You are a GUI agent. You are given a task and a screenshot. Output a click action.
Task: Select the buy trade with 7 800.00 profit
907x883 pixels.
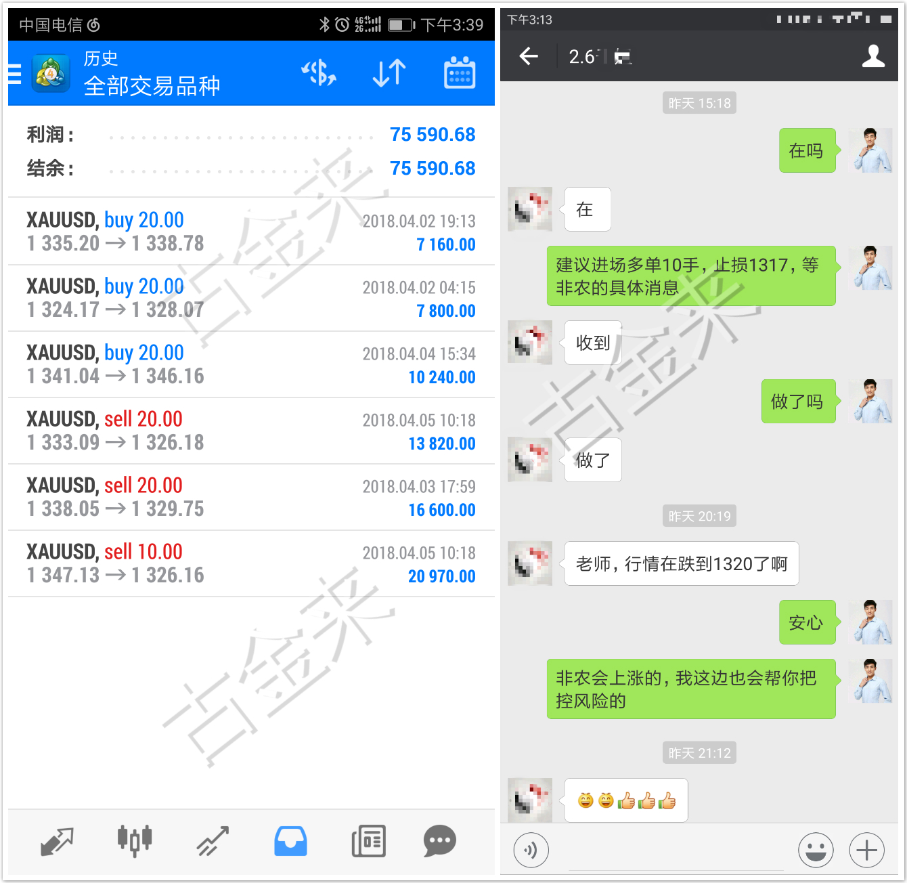251,298
